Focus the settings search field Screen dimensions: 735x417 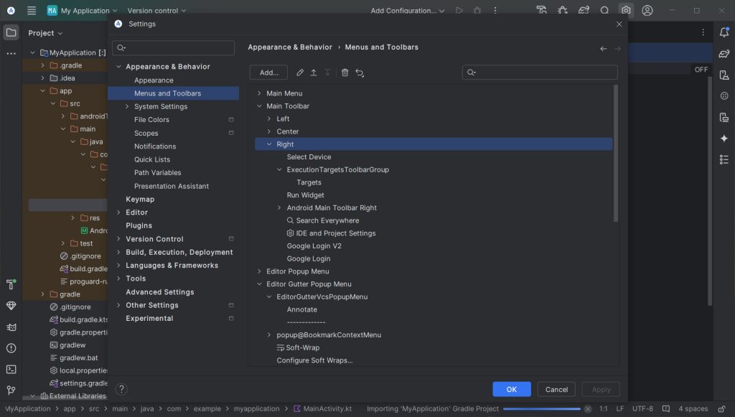click(x=174, y=48)
